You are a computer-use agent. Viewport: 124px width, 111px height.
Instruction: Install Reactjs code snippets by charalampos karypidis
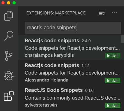coord(113,56)
